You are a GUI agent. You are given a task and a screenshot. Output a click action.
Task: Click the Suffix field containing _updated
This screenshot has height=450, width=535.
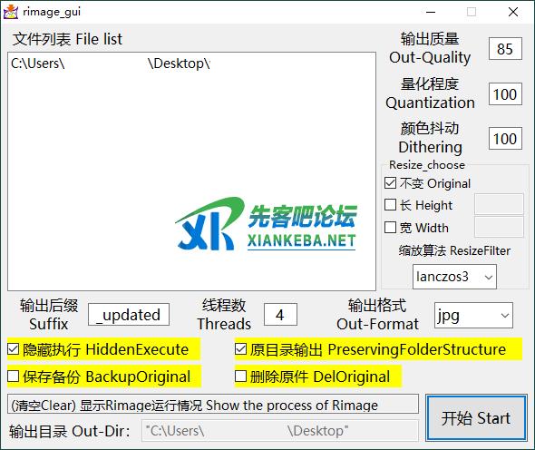129,315
